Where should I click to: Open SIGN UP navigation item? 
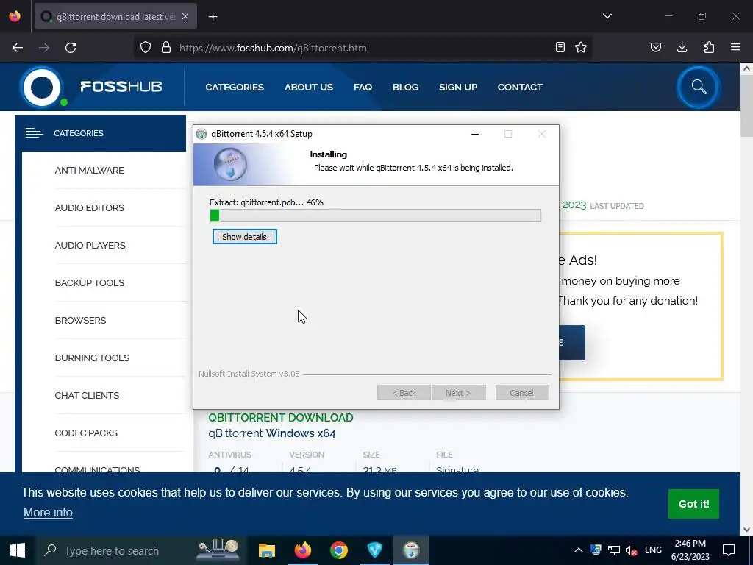(x=457, y=87)
